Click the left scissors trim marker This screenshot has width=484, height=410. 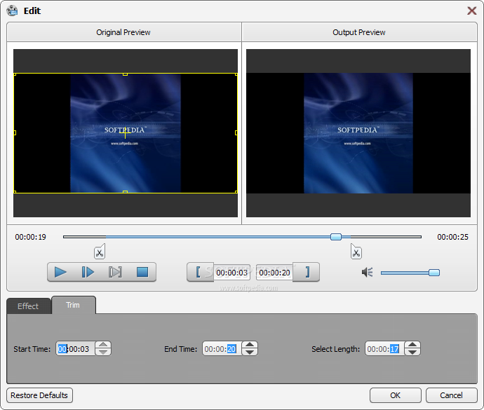(100, 252)
